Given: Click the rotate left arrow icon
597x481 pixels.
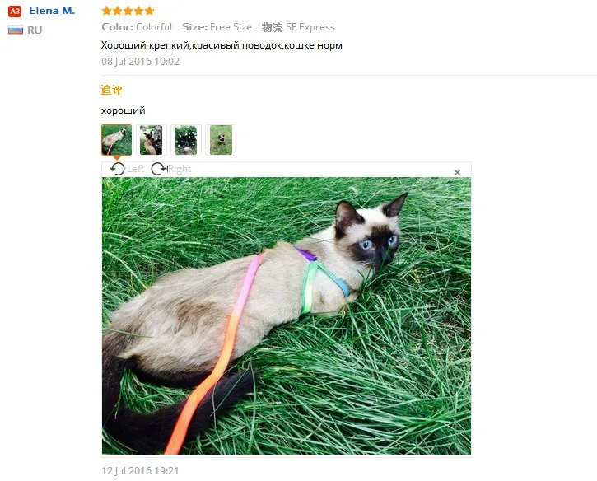Looking at the screenshot, I should click(117, 169).
